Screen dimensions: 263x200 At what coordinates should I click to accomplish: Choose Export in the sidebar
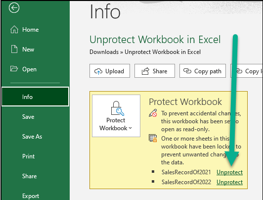(x=31, y=196)
